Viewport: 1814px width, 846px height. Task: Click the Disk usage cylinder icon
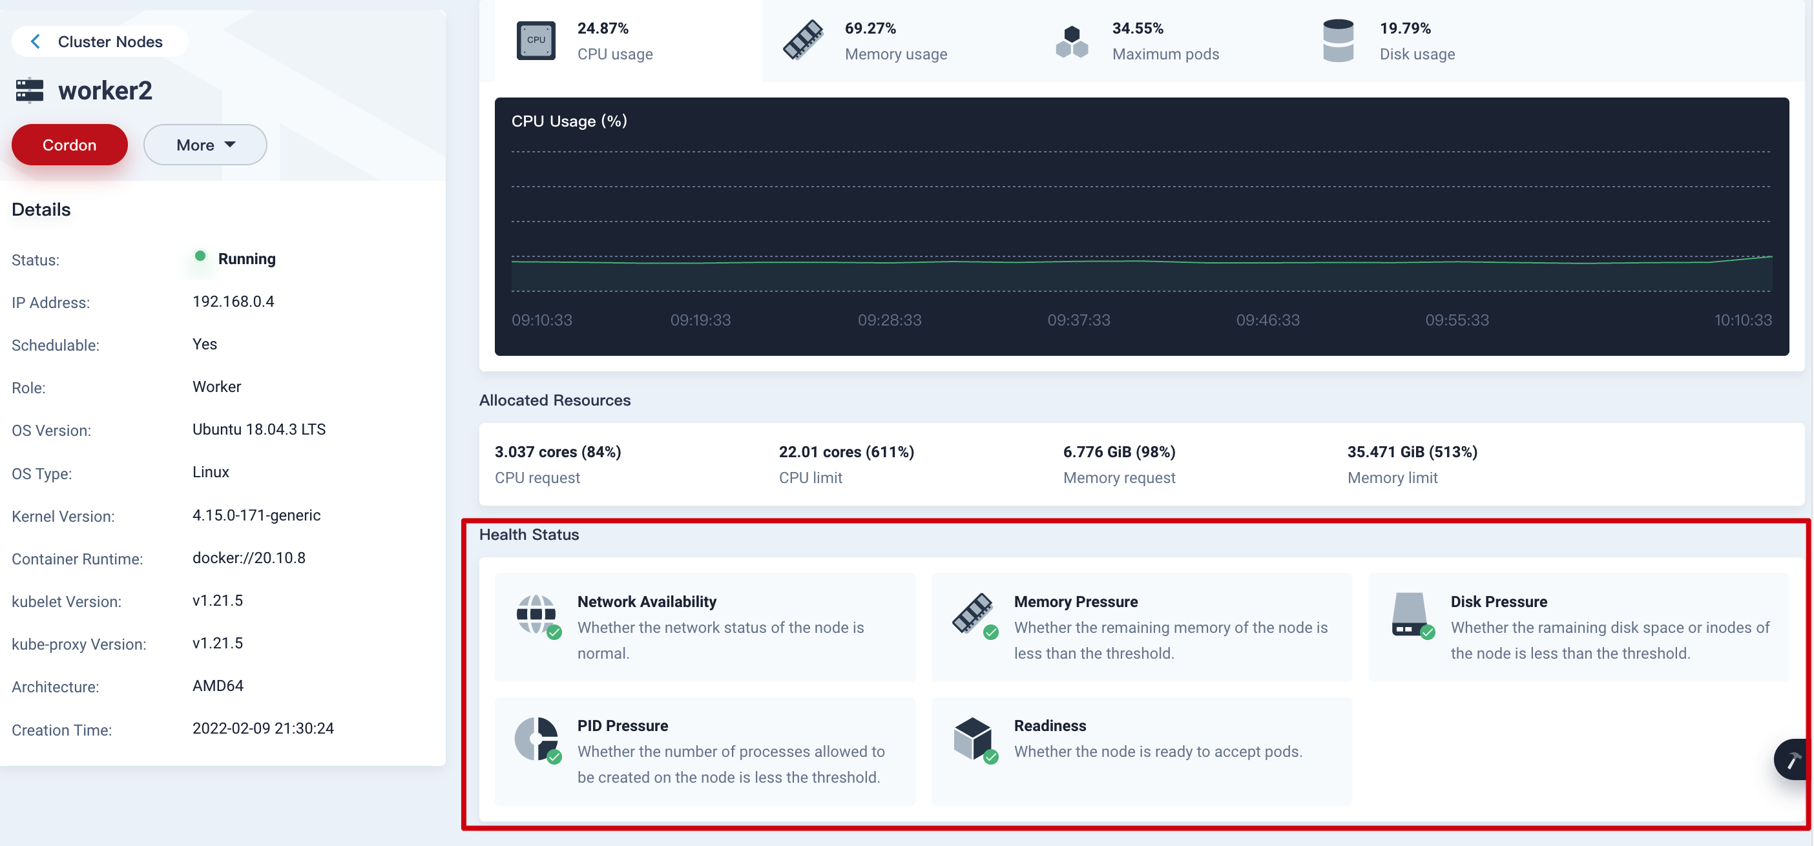(1338, 40)
